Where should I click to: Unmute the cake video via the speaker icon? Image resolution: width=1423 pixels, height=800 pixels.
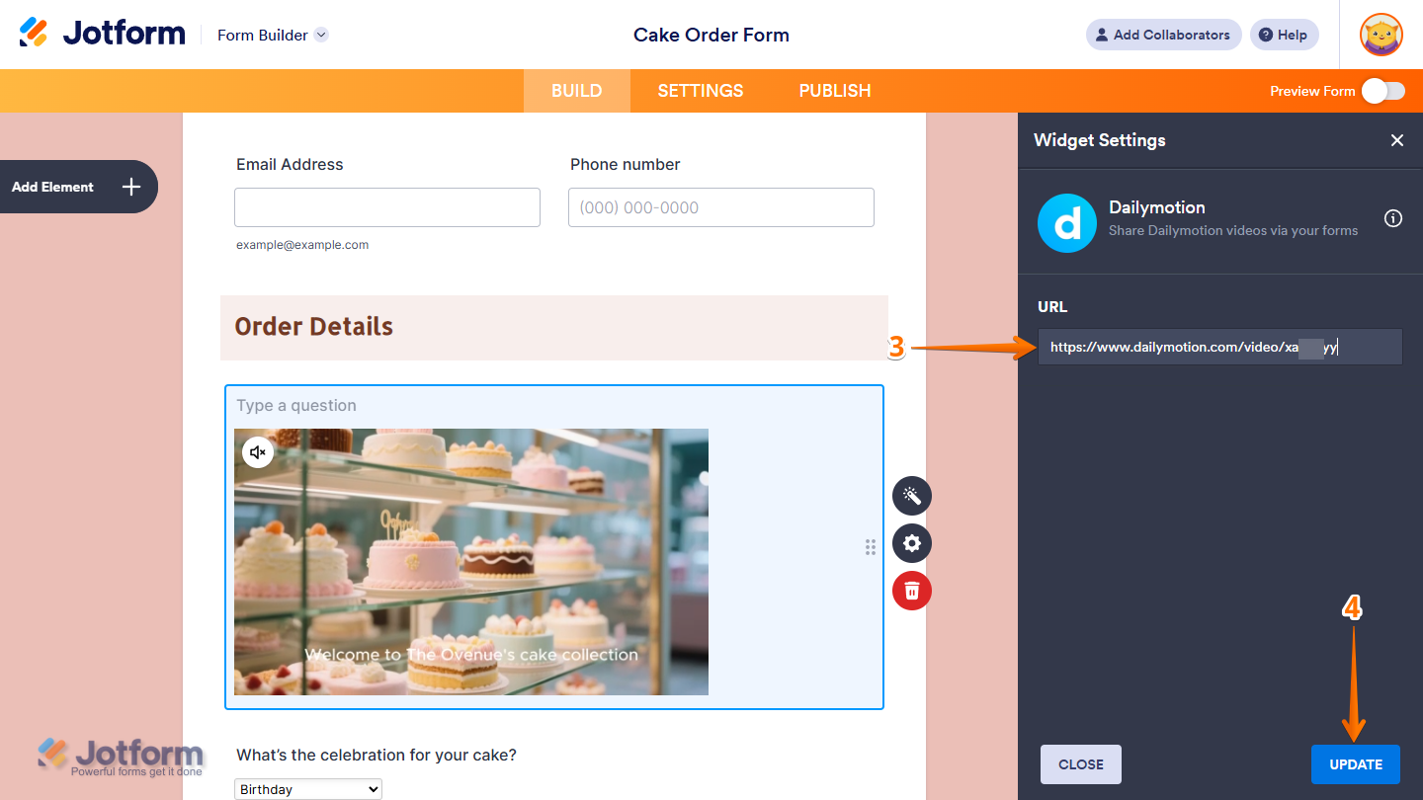pos(257,451)
